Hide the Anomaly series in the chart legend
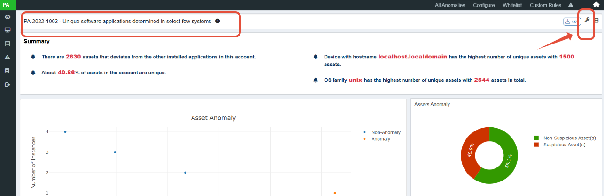604x196 pixels. [380, 139]
